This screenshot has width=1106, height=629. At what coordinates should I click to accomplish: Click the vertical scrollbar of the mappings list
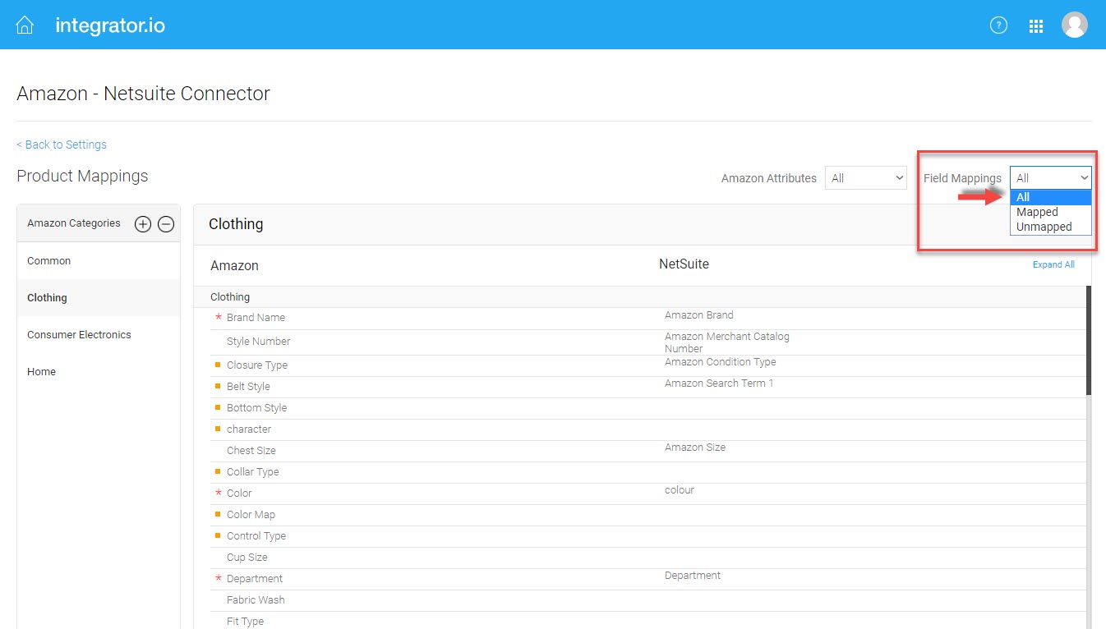(x=1087, y=337)
